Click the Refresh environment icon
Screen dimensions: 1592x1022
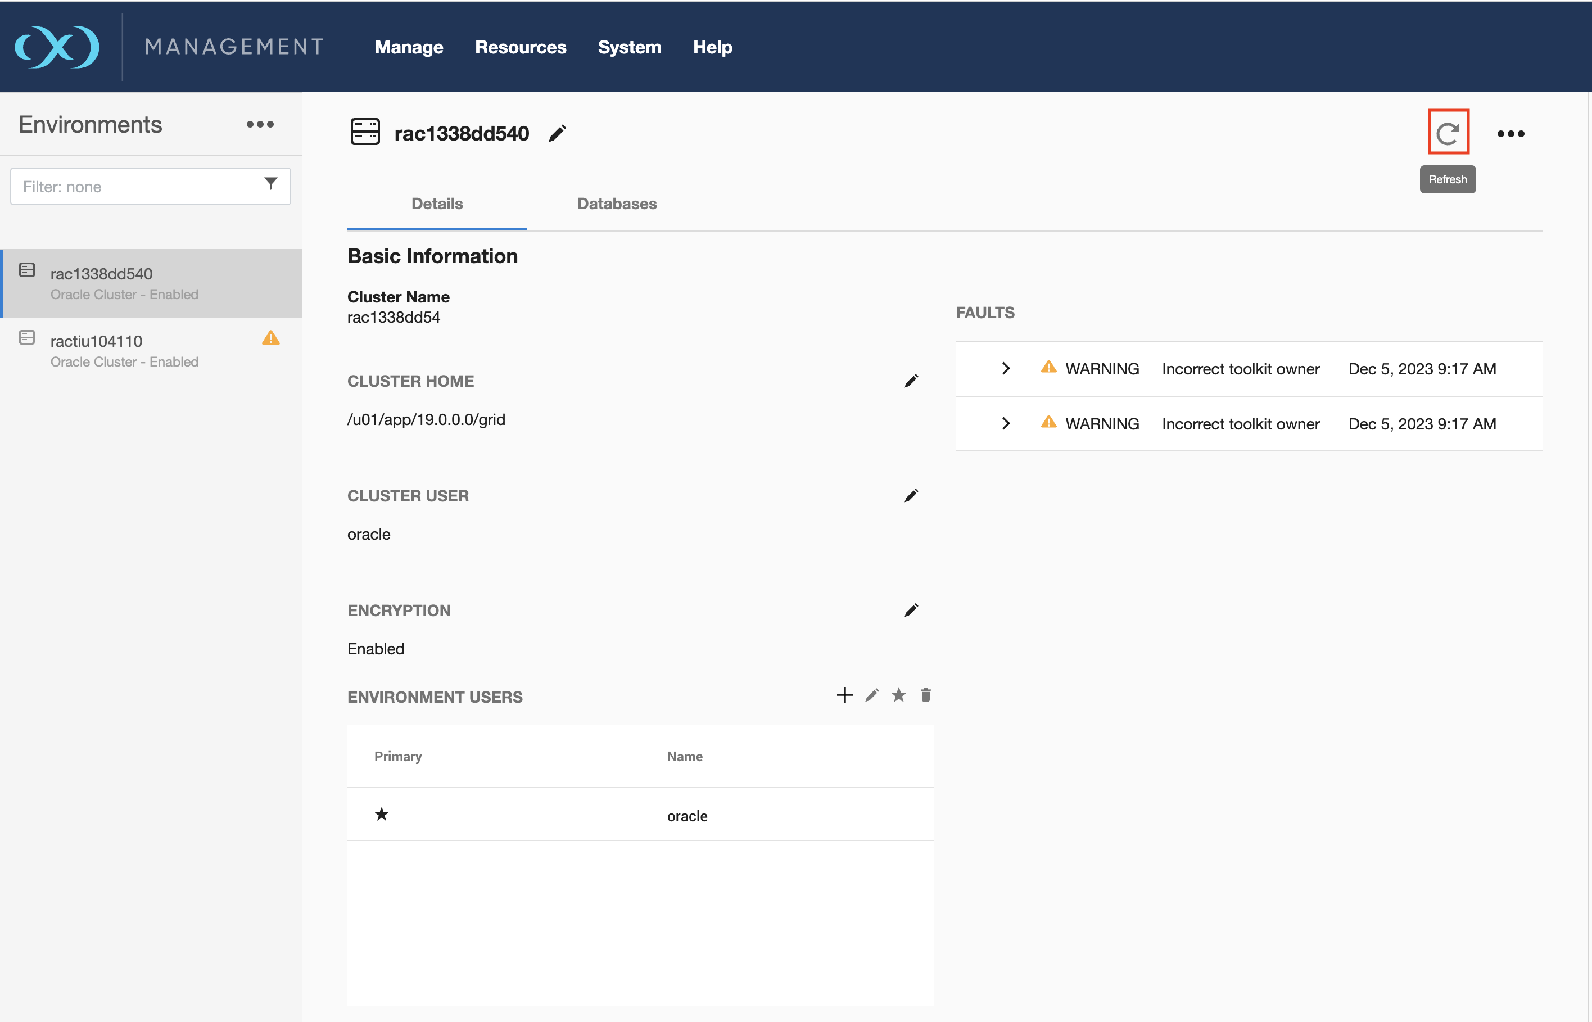pos(1448,133)
